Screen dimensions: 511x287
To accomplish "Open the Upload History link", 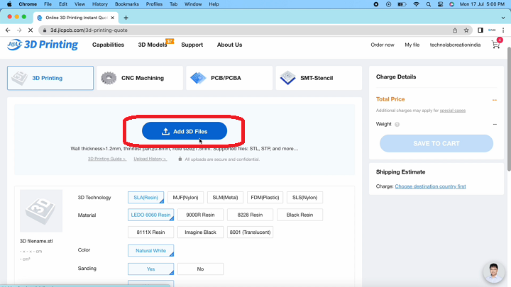I will coord(150,159).
